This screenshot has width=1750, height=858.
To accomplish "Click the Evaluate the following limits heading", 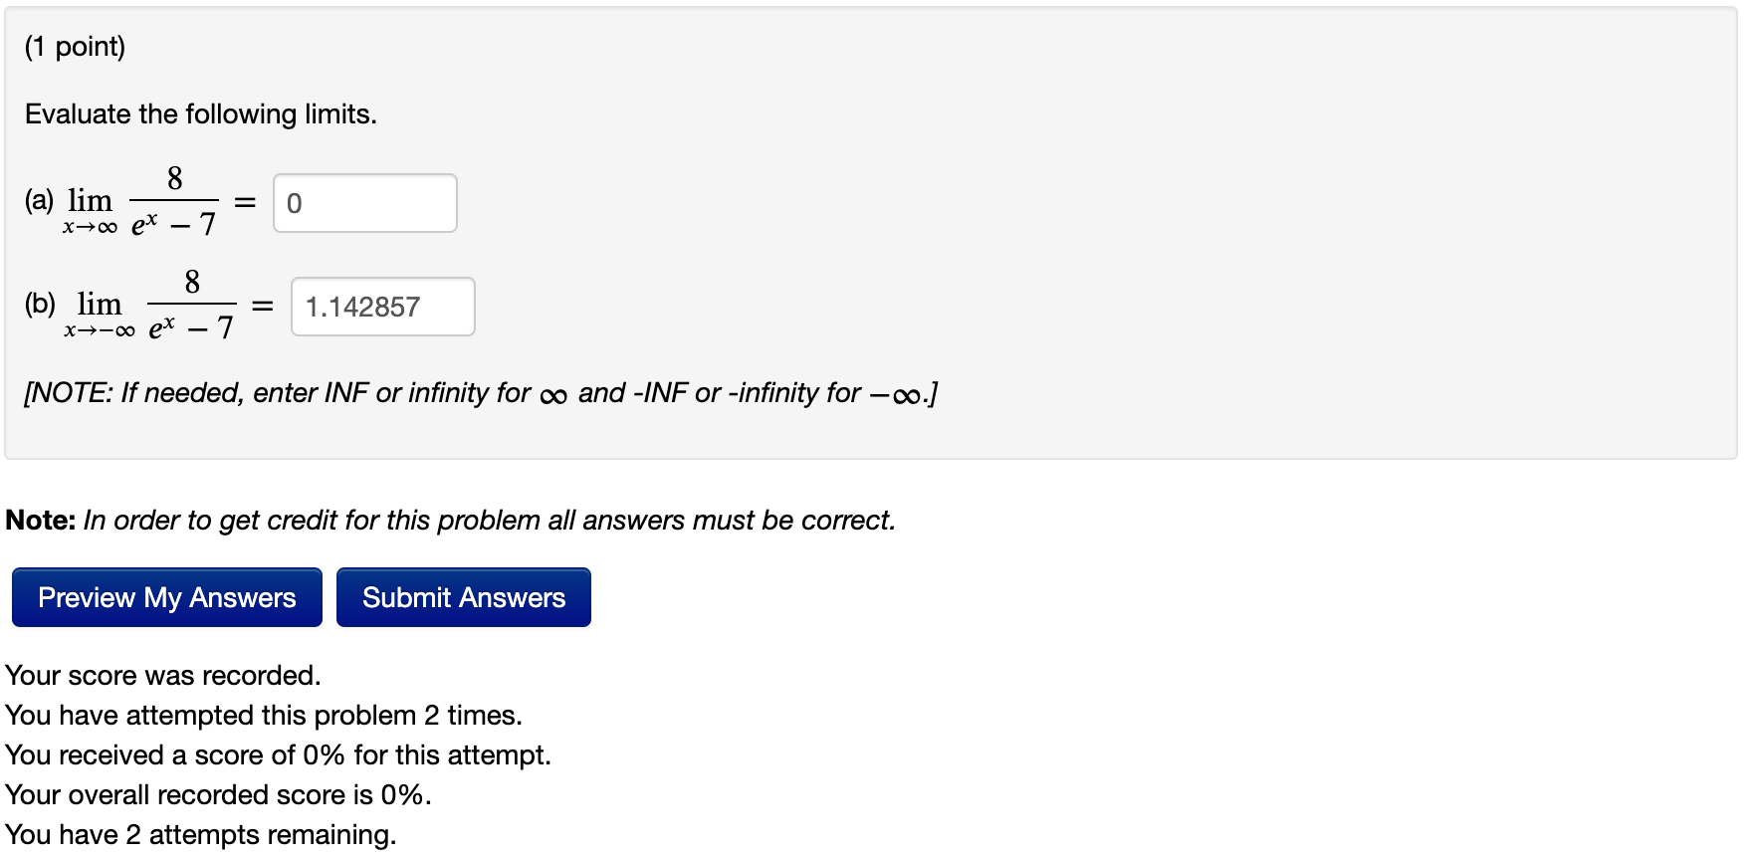I will 199,113.
